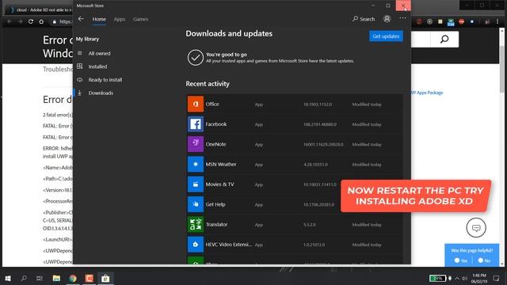Show hidden system tray icons chevron
Screen dimensions: 507x285
(457, 278)
